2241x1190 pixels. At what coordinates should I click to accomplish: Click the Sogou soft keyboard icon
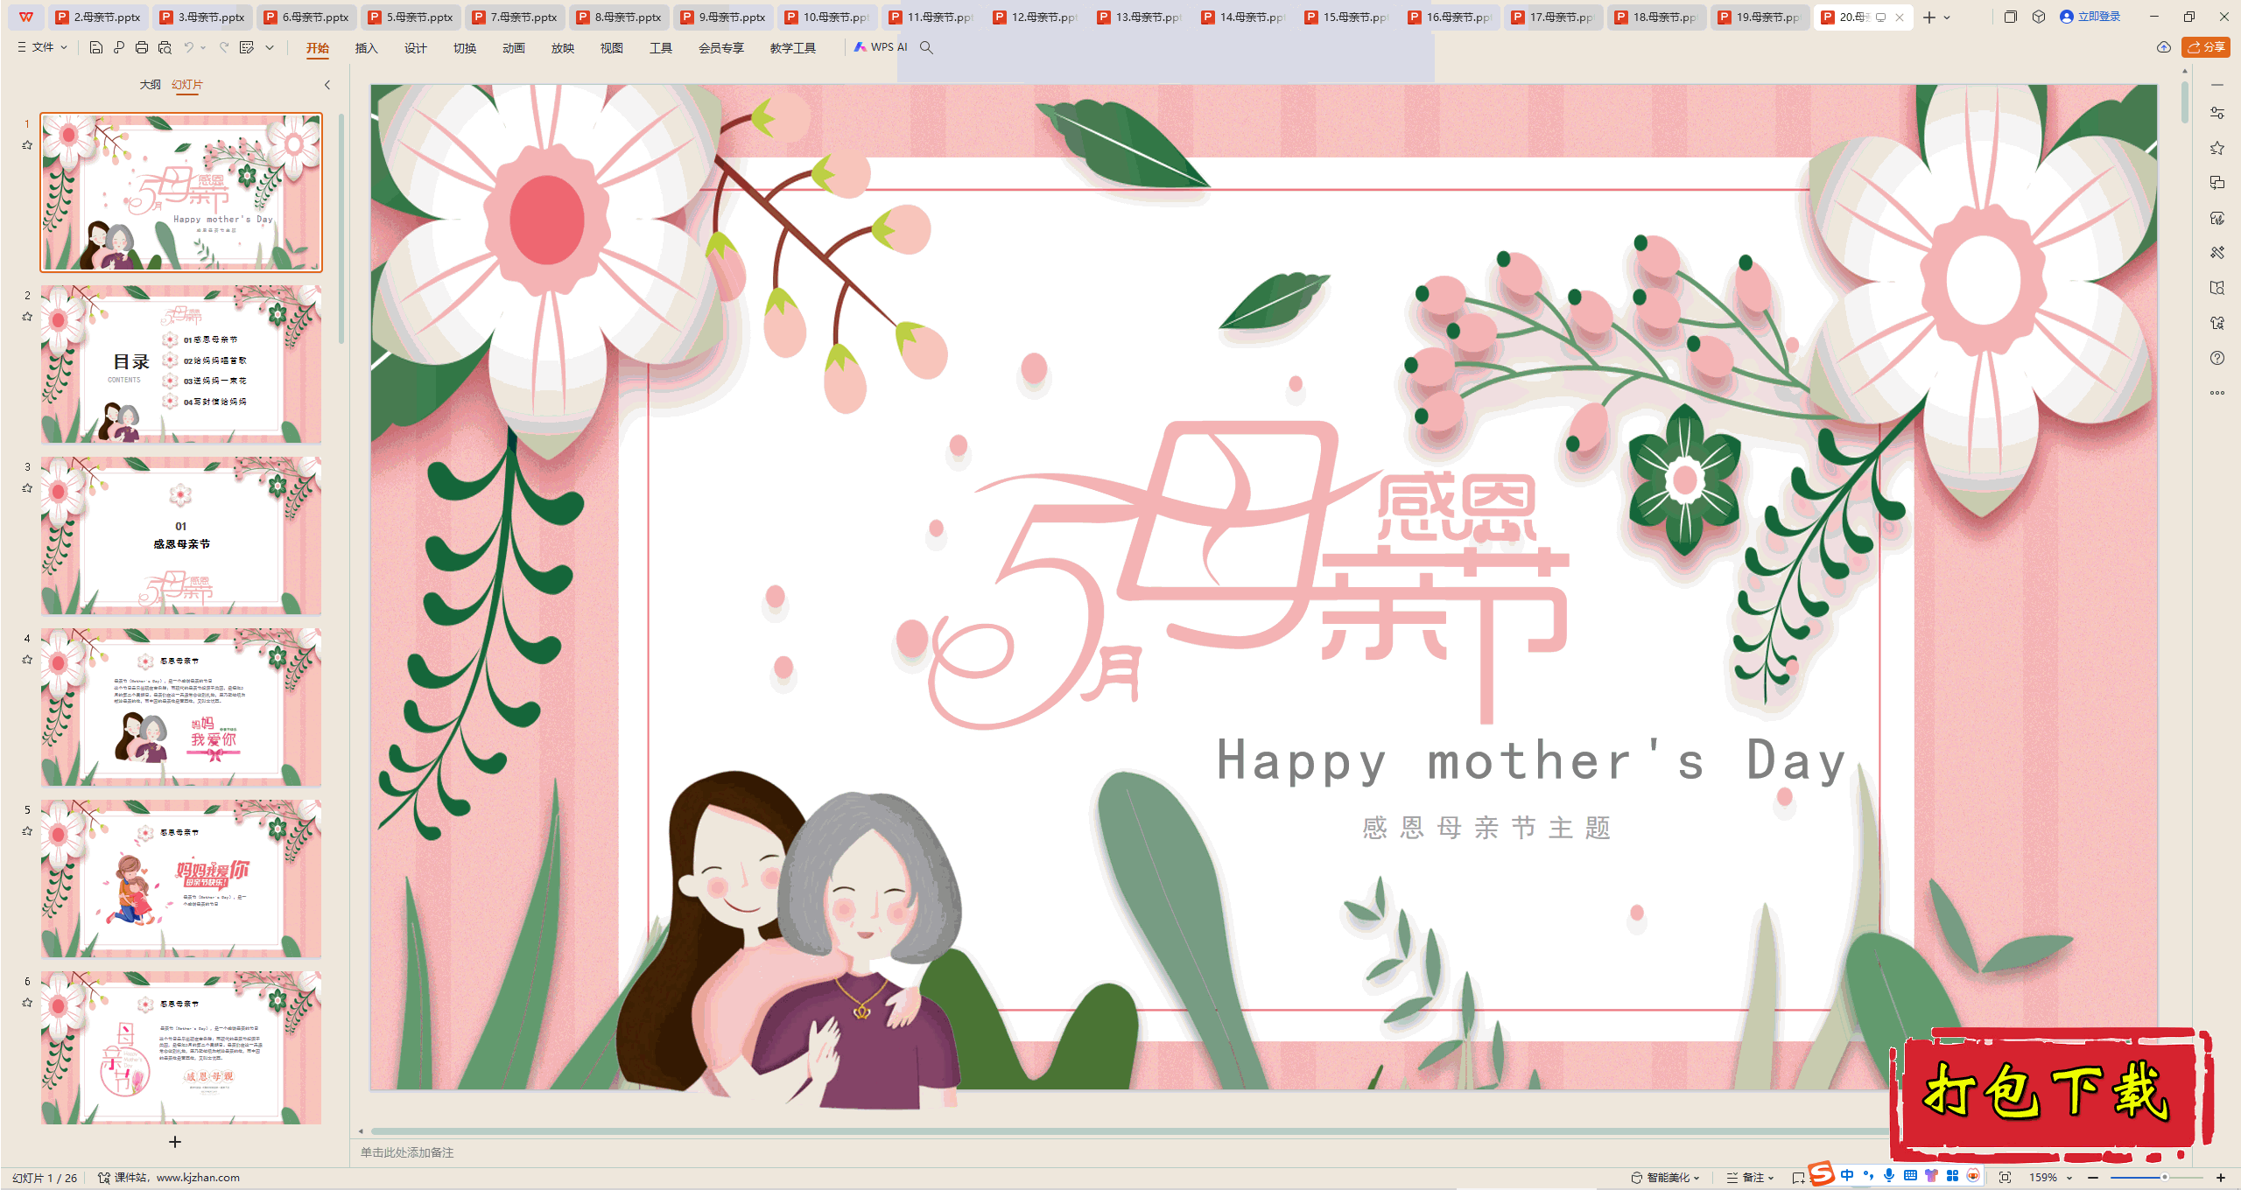click(1910, 1176)
